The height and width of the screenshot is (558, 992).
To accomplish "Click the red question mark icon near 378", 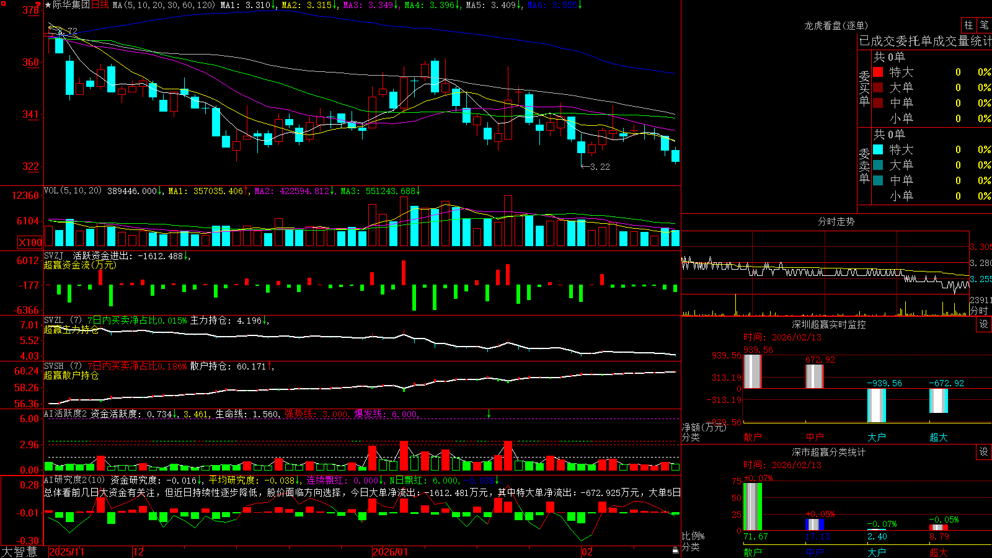I will tap(38, 5).
